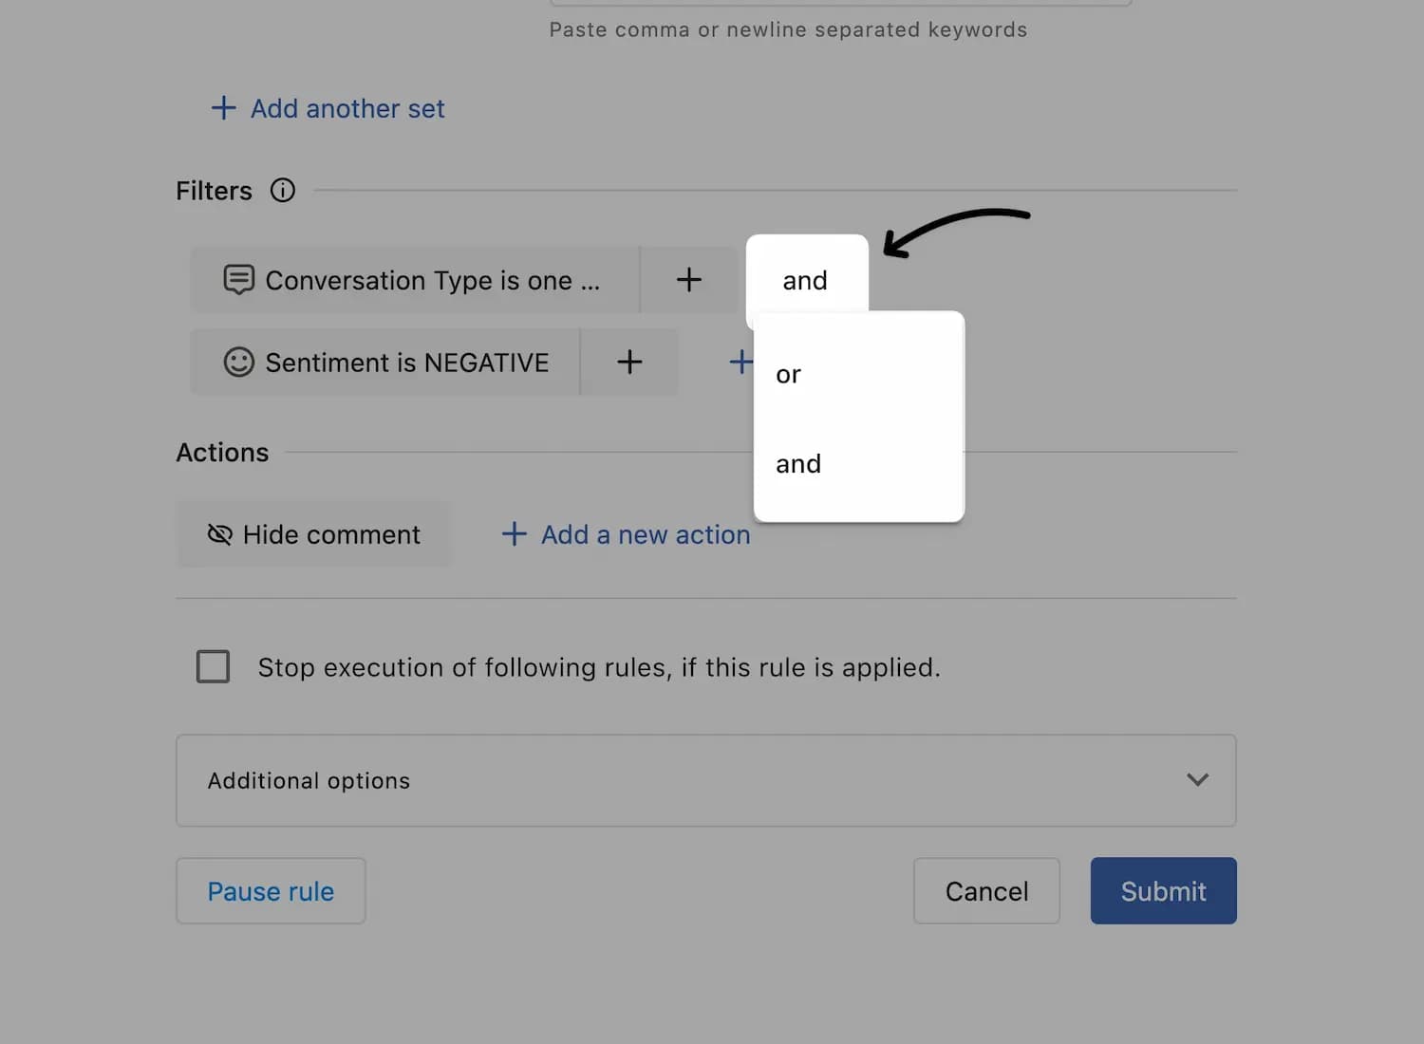Click the Filters info icon
The image size is (1424, 1044).
(282, 191)
